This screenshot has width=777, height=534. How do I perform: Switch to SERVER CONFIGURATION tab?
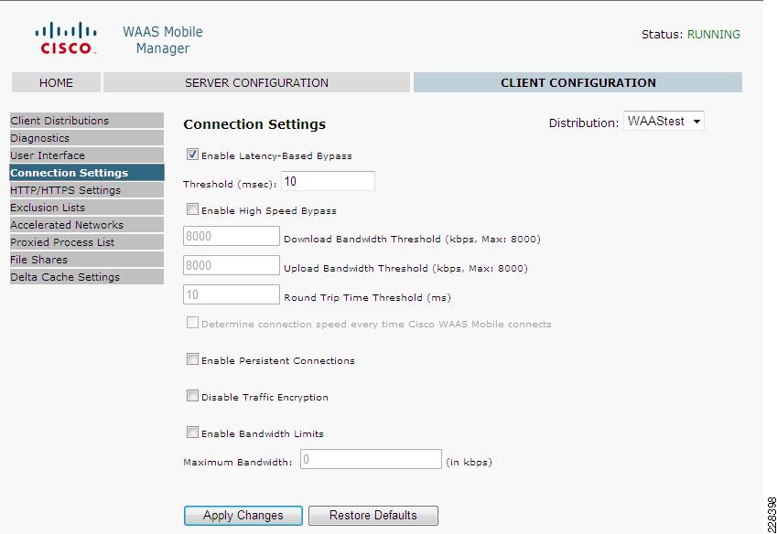(256, 82)
